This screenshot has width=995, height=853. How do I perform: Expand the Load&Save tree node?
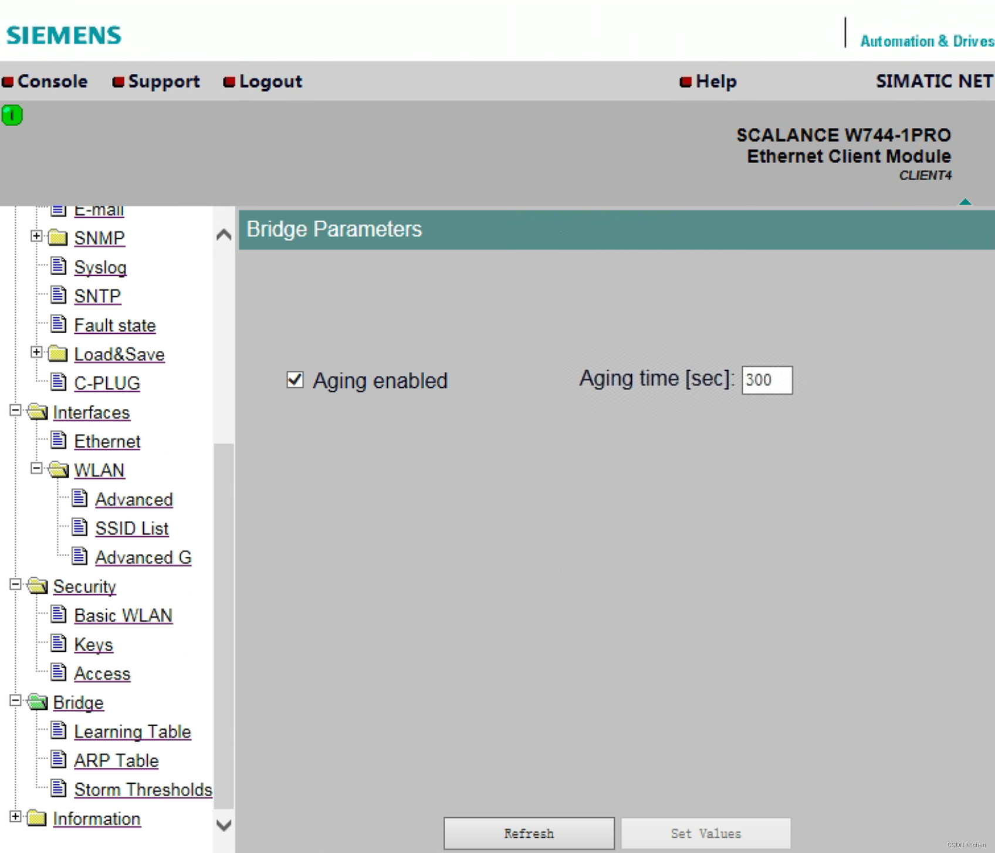[x=36, y=352]
